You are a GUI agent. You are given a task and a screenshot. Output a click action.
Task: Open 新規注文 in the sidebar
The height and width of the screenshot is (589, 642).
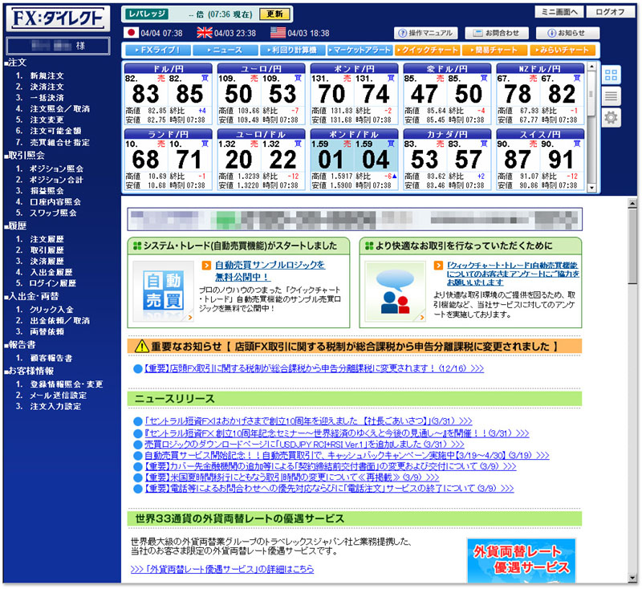(x=47, y=75)
